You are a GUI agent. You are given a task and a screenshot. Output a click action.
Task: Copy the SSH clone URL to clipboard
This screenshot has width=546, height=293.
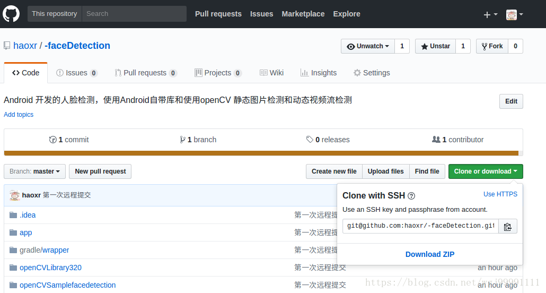tap(507, 226)
